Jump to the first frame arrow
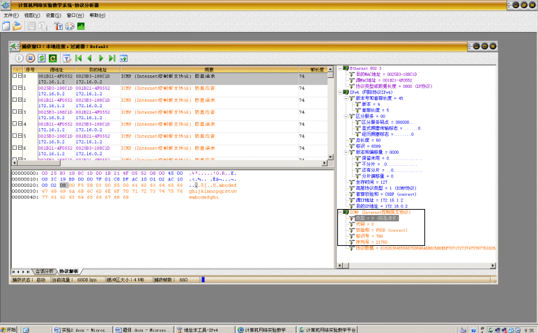The width and height of the screenshot is (538, 333). pyautogui.click(x=79, y=59)
